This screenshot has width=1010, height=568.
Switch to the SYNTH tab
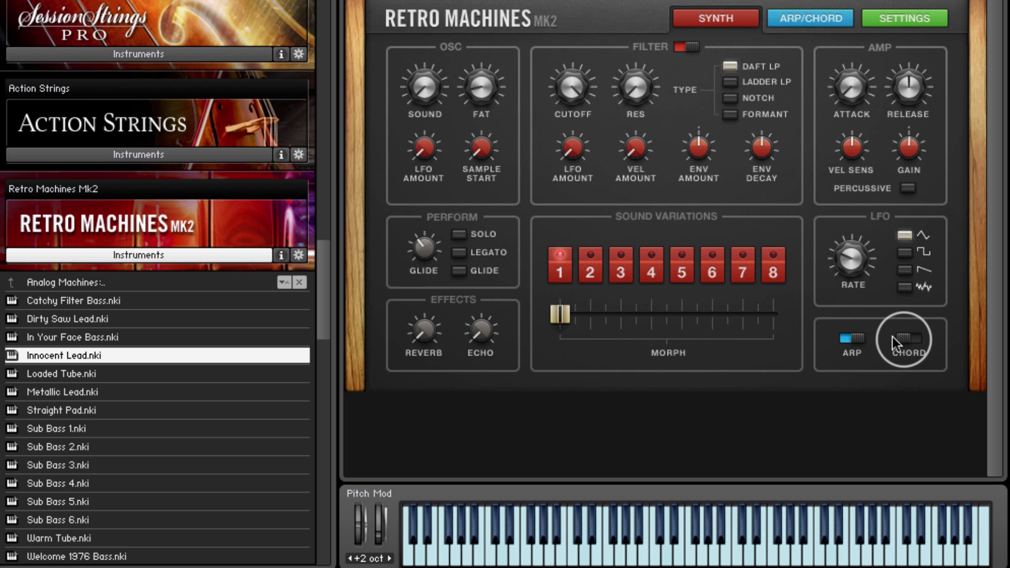716,18
